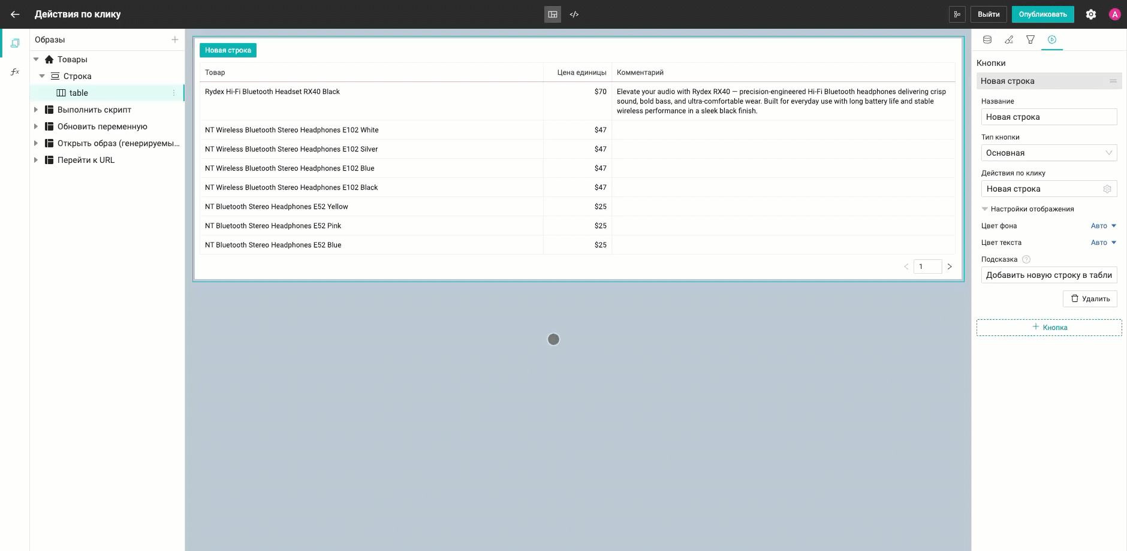
Task: Click the Удалить button
Action: (1090, 299)
